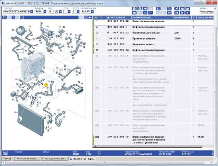Click the single-bar previous arrow icon

tap(182, 13)
